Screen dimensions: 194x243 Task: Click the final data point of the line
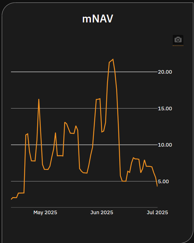click(x=157, y=186)
